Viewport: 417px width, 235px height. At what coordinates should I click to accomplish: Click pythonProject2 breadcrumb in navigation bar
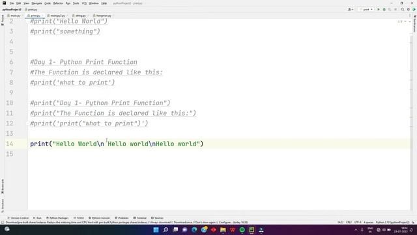tap(12, 9)
